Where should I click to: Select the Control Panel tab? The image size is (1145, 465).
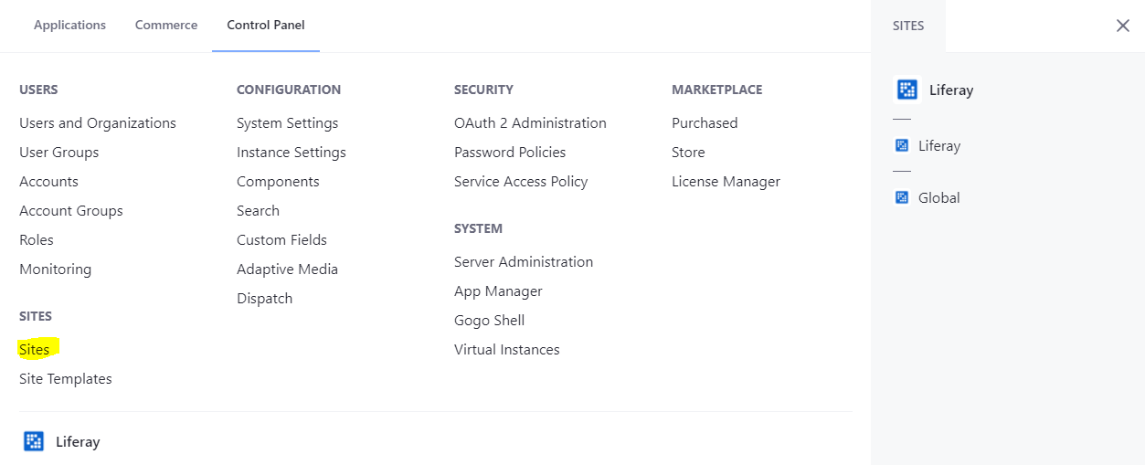point(266,26)
